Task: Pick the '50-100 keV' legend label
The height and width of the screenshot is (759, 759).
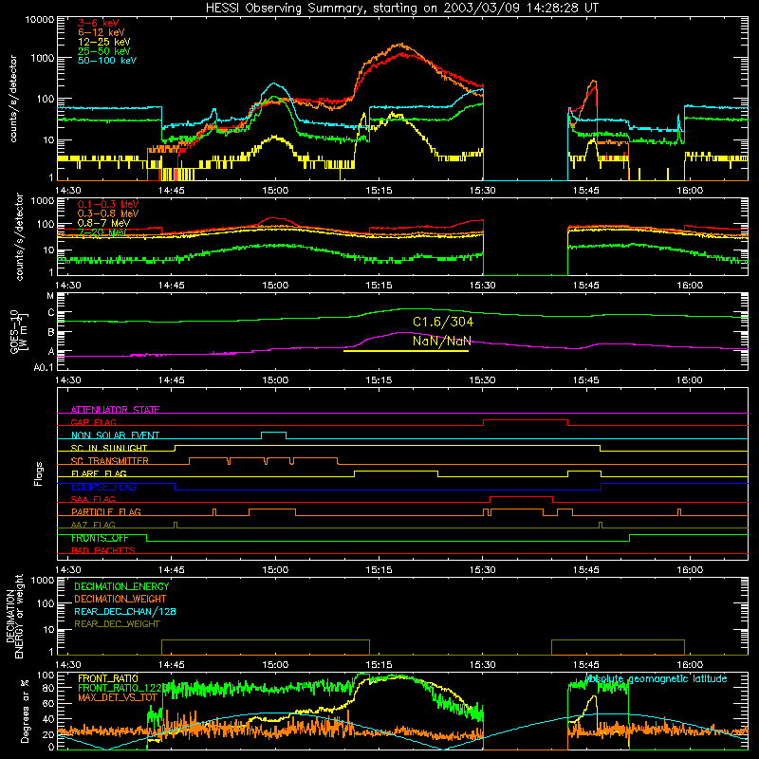Action: click(107, 61)
